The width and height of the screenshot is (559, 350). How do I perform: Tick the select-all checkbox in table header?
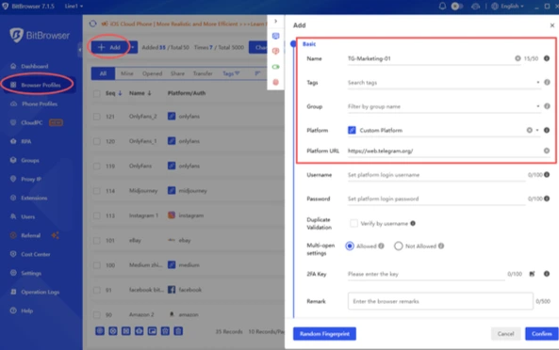click(x=96, y=93)
